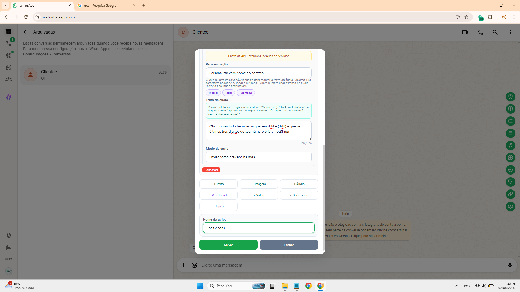
Task: Open the Enviar como gravado na hora dropdown
Action: pyautogui.click(x=259, y=157)
